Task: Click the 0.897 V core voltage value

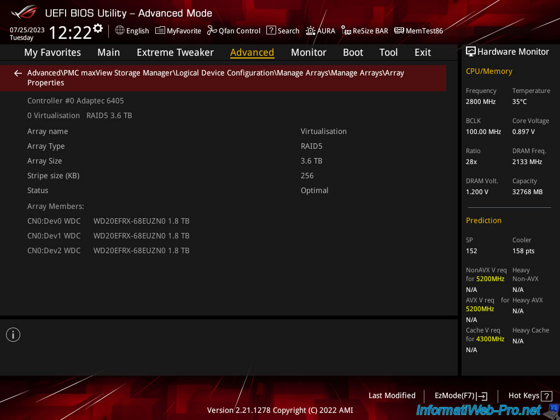Action: 523,131
